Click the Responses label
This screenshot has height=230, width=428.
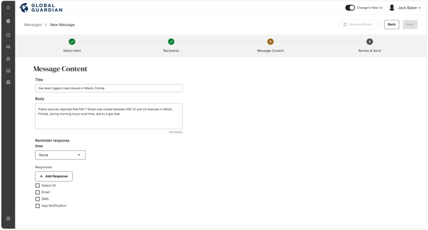[x=43, y=167]
